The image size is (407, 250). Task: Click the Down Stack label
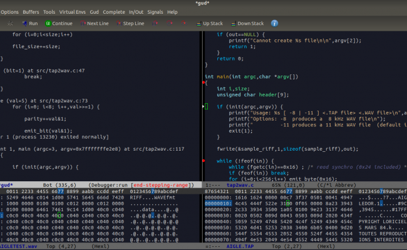pyautogui.click(x=250, y=24)
